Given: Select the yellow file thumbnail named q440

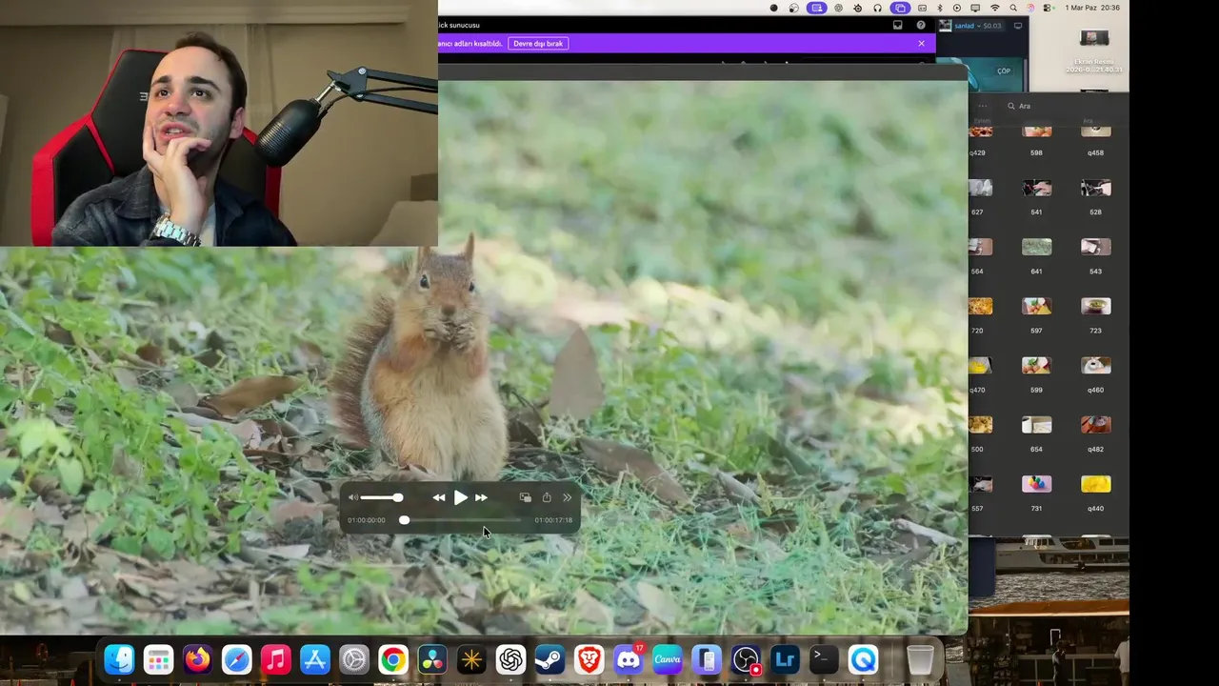Looking at the screenshot, I should 1095,484.
